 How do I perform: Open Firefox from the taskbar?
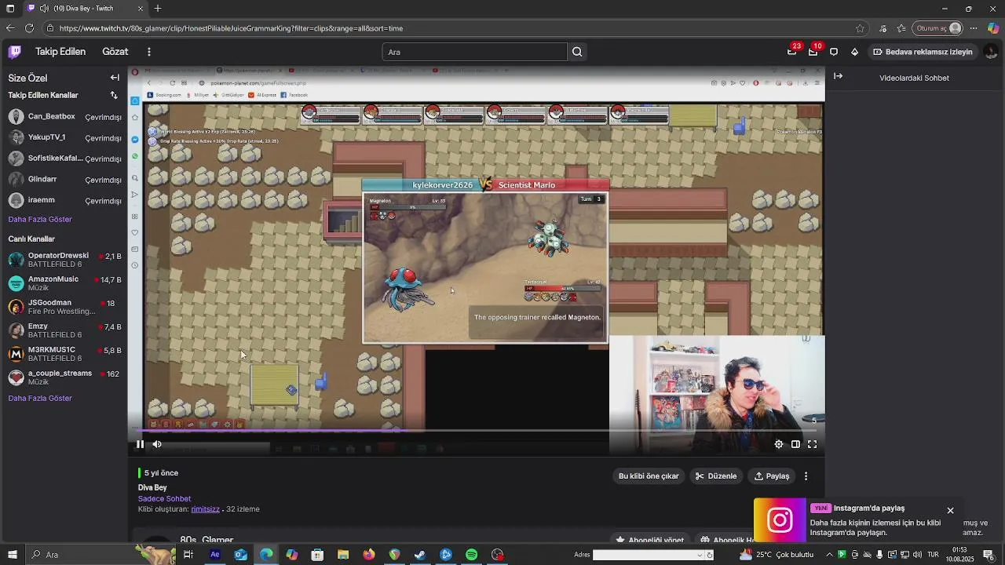pyautogui.click(x=368, y=555)
